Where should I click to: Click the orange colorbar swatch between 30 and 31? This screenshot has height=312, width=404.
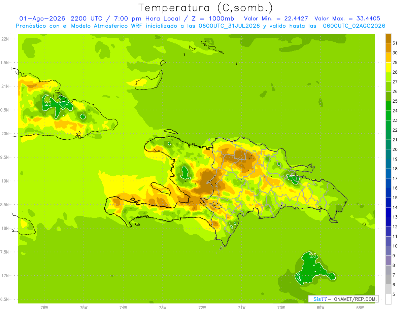pos(388,48)
